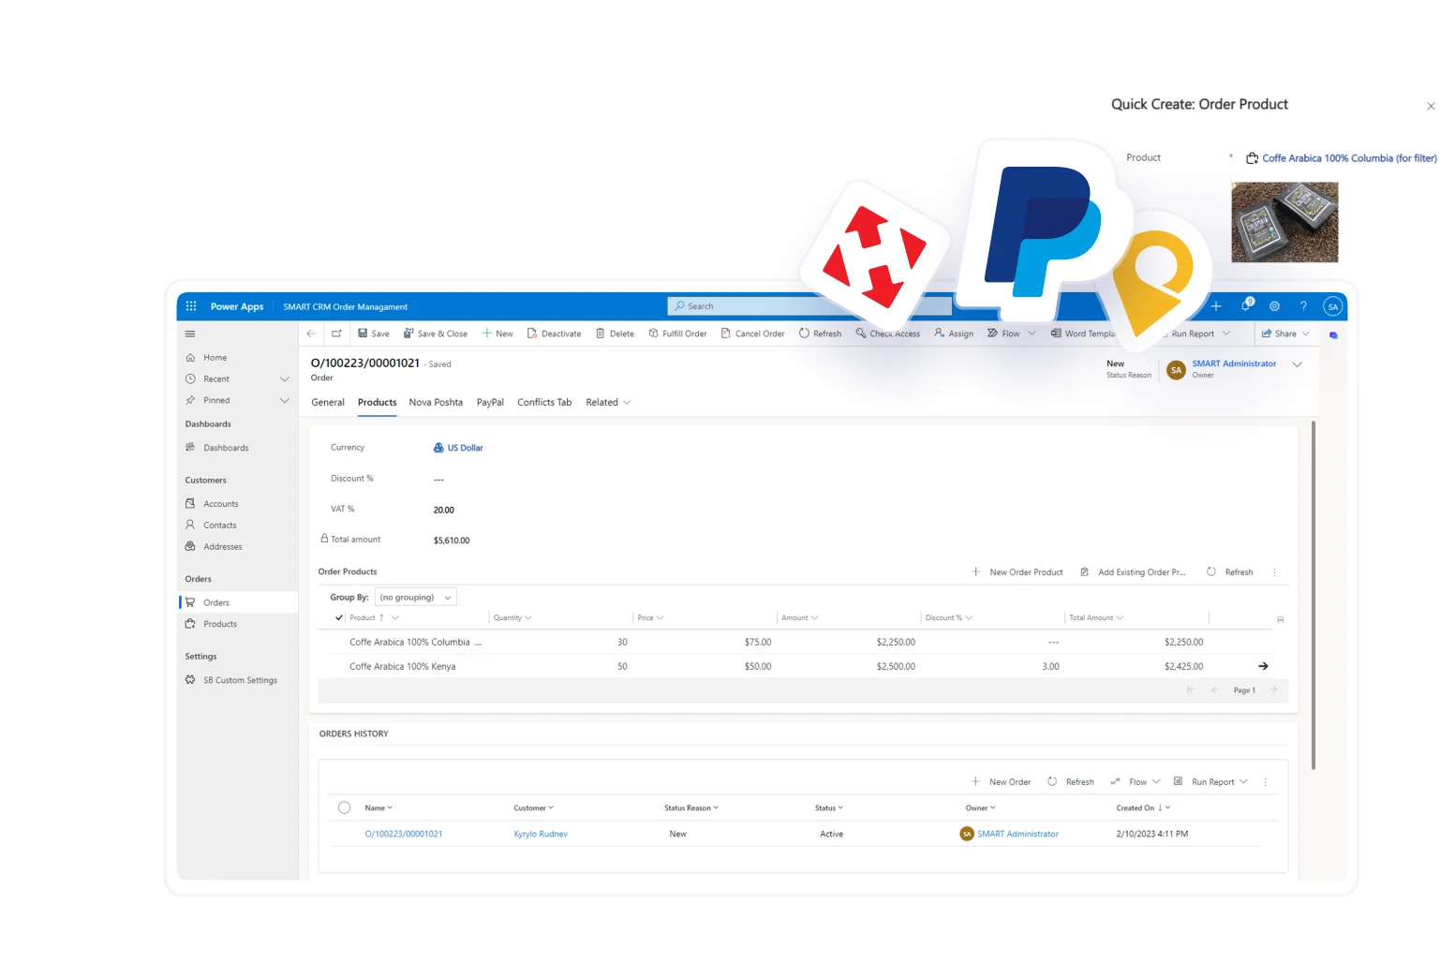Click the coffee product thumbnail image
Image resolution: width=1455 pixels, height=978 pixels.
1284,222
